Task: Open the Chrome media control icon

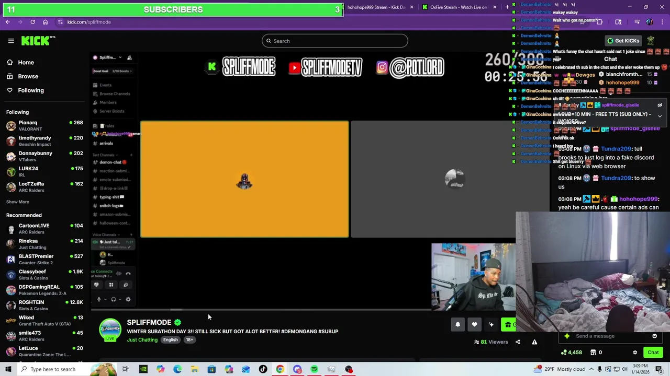Action: coord(637,22)
